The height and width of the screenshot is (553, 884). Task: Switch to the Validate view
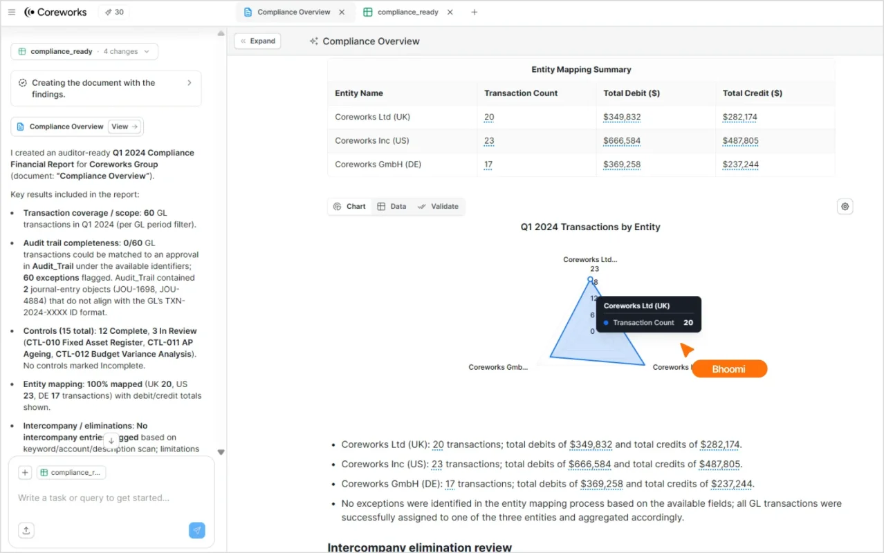439,206
